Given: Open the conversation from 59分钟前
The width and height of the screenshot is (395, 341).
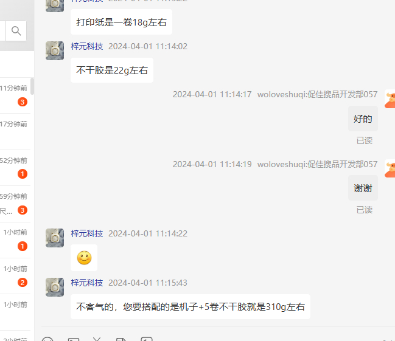Looking at the screenshot, I should point(15,204).
